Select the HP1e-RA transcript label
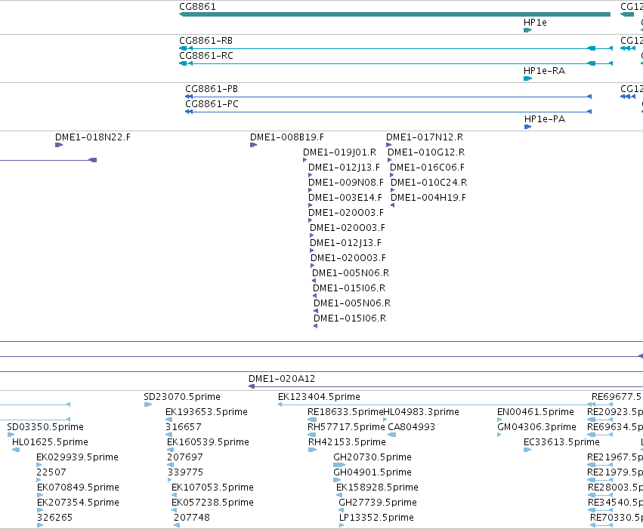This screenshot has height=529, width=643. pyautogui.click(x=544, y=71)
